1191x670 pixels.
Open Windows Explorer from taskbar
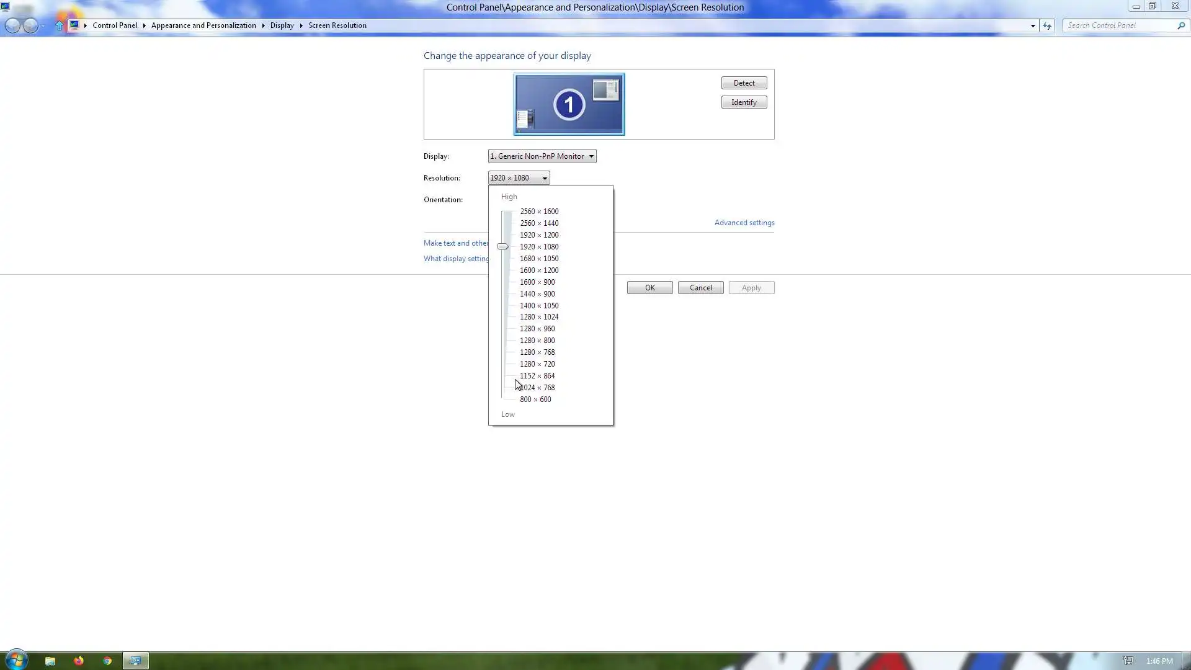pyautogui.click(x=50, y=661)
